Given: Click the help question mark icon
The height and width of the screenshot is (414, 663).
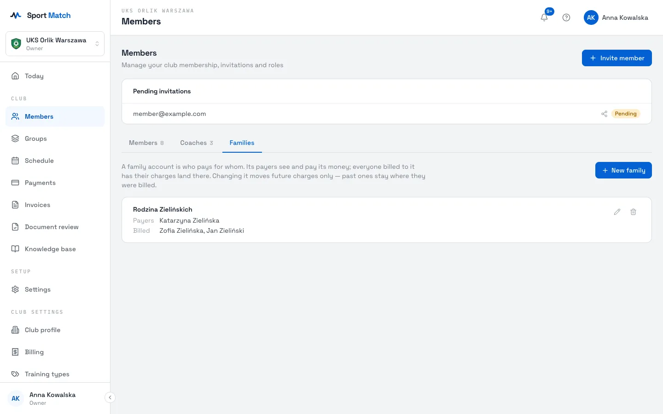Looking at the screenshot, I should [566, 17].
